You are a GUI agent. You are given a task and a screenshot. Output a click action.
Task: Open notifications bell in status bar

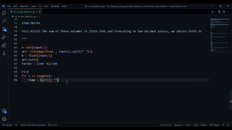(x=228, y=125)
